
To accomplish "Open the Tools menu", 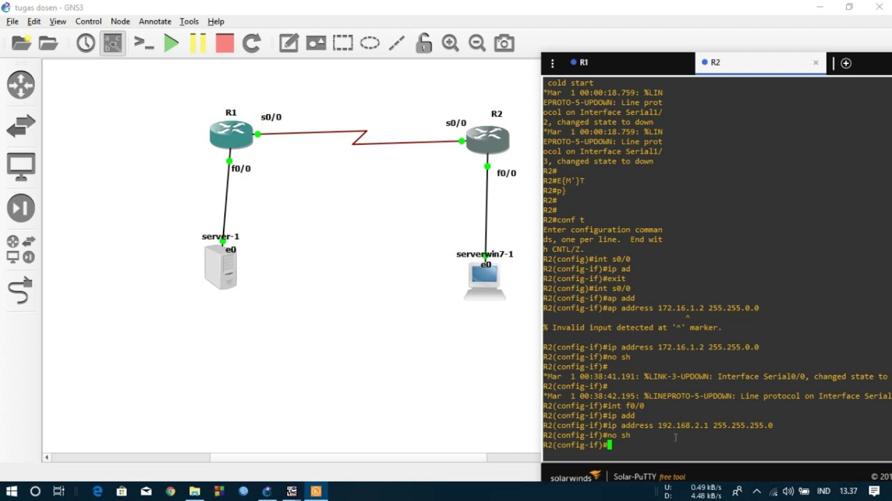I will 189,22.
